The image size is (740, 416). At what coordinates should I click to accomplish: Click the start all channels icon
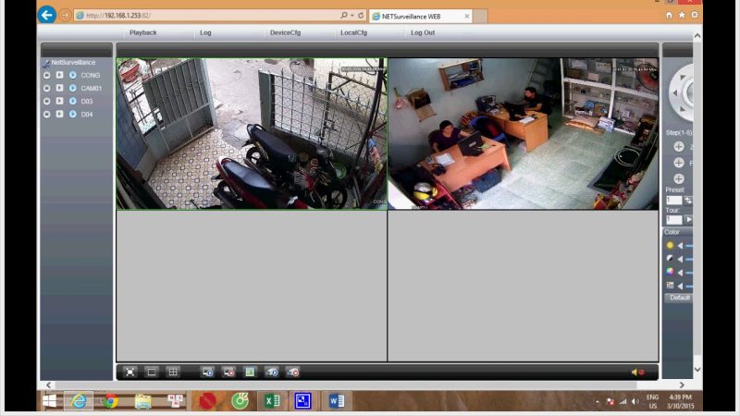coord(207,373)
